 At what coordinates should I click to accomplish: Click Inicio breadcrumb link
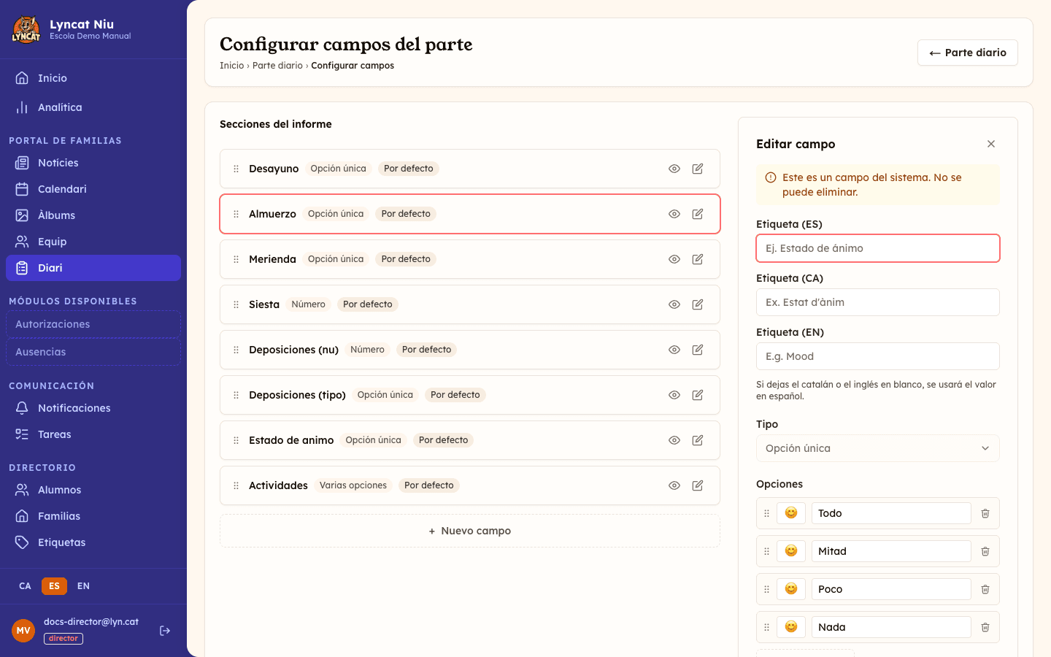[x=232, y=66]
